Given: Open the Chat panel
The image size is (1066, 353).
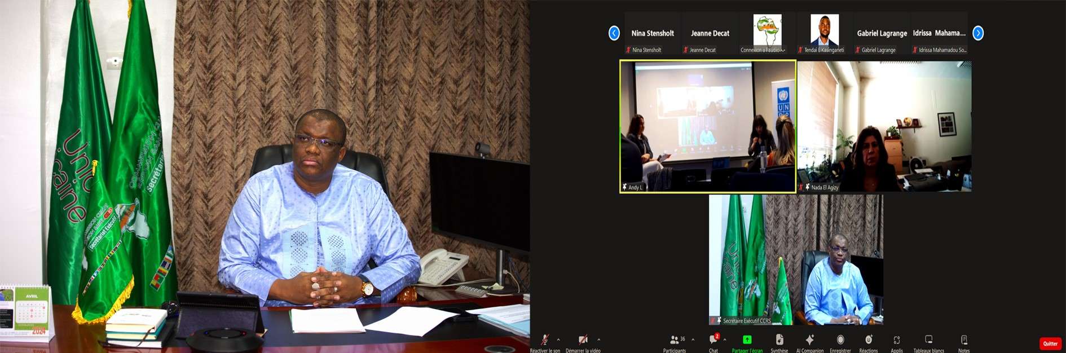Looking at the screenshot, I should (x=713, y=340).
